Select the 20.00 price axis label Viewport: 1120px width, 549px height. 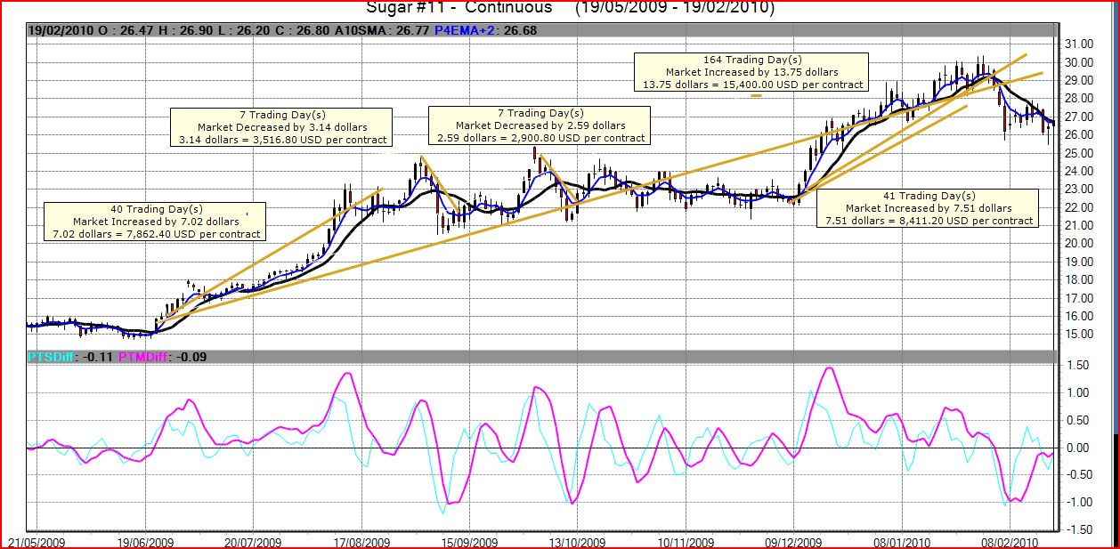click(x=1079, y=244)
